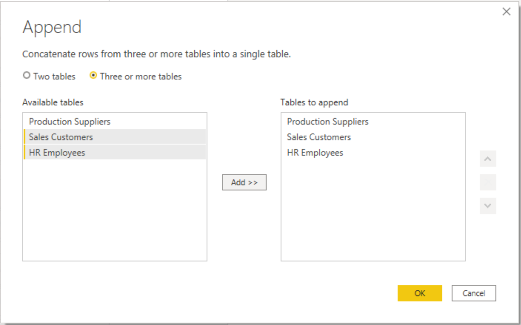Select the Two tables radio button

click(26, 75)
